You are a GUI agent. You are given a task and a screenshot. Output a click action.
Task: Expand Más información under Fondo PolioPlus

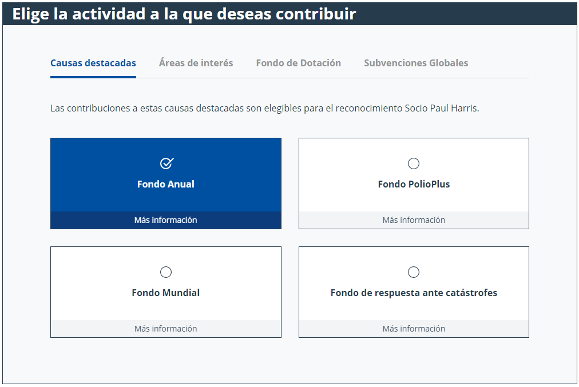414,220
